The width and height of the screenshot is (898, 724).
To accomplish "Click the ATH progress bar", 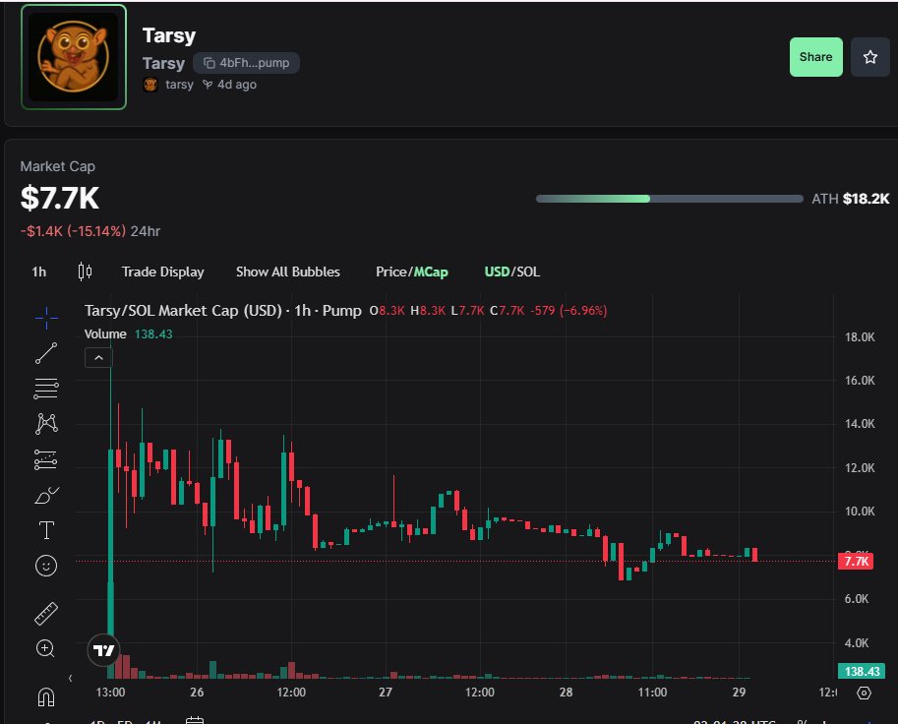I will coord(669,199).
